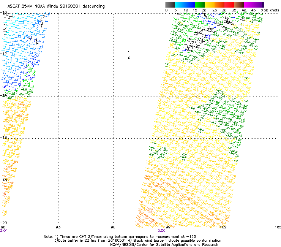281x247 pixels.
Task: Click the note line beginning 'Note: 1) Times are GMT'
Action: pos(120,237)
